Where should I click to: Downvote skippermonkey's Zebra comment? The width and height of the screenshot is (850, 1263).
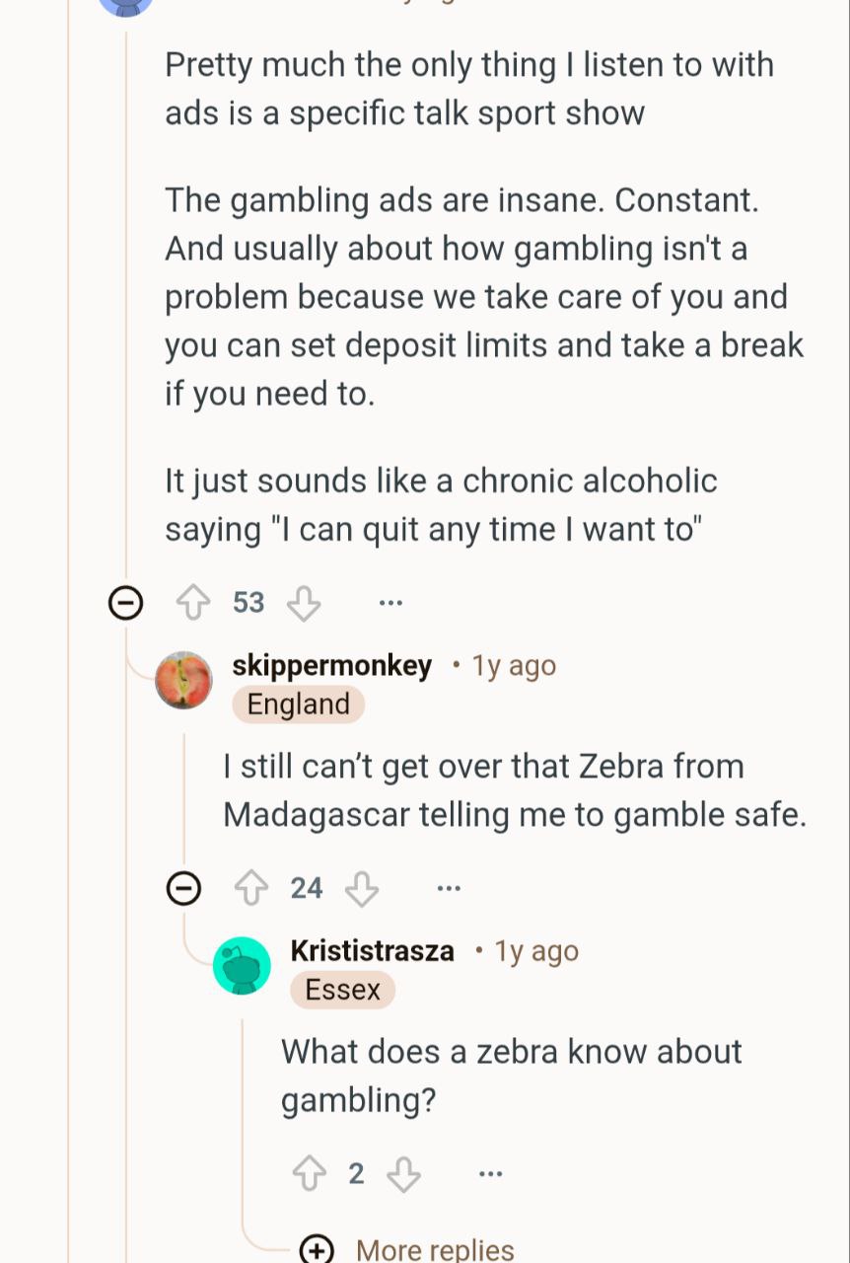point(362,888)
